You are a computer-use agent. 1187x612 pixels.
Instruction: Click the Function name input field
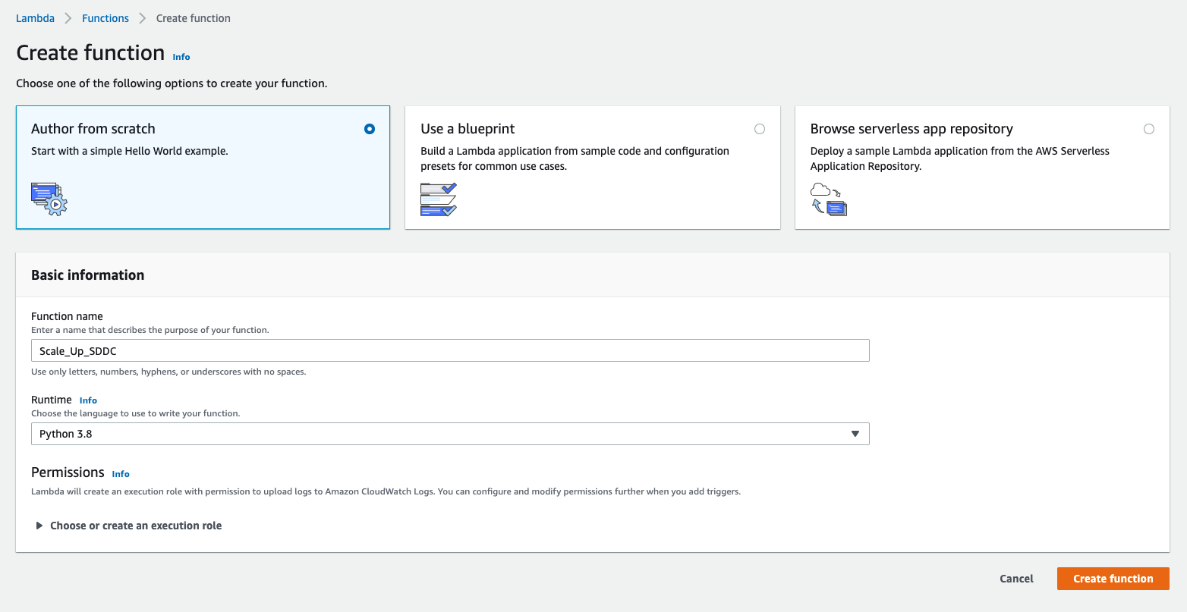449,350
